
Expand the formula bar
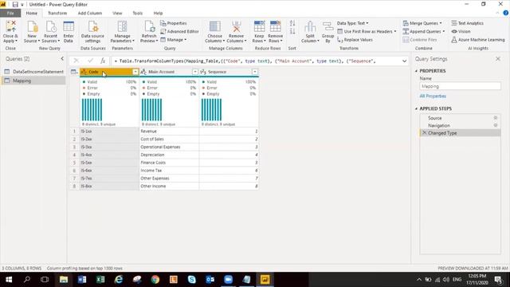click(404, 61)
